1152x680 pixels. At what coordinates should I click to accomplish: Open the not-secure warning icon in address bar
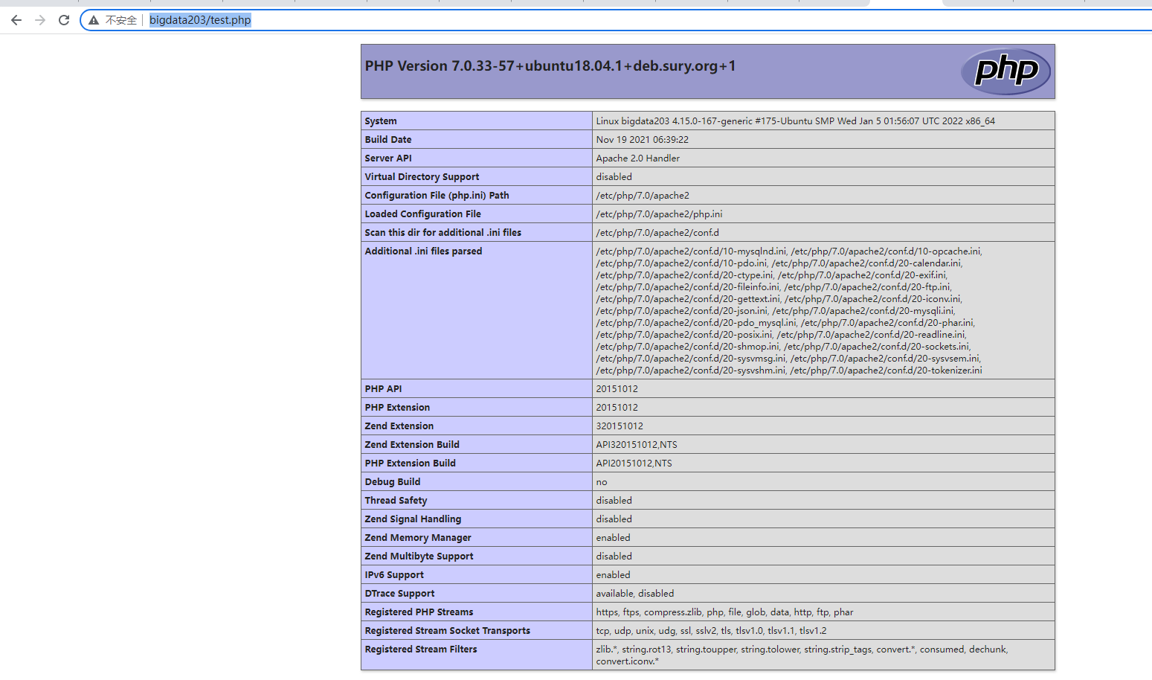click(94, 20)
